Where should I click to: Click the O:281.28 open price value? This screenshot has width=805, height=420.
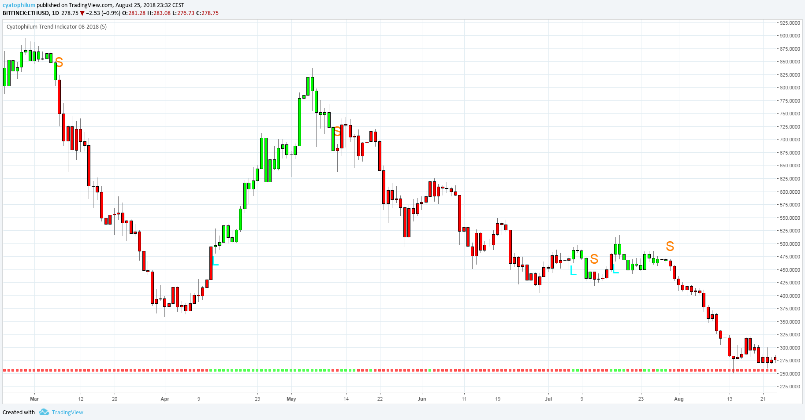tap(134, 13)
